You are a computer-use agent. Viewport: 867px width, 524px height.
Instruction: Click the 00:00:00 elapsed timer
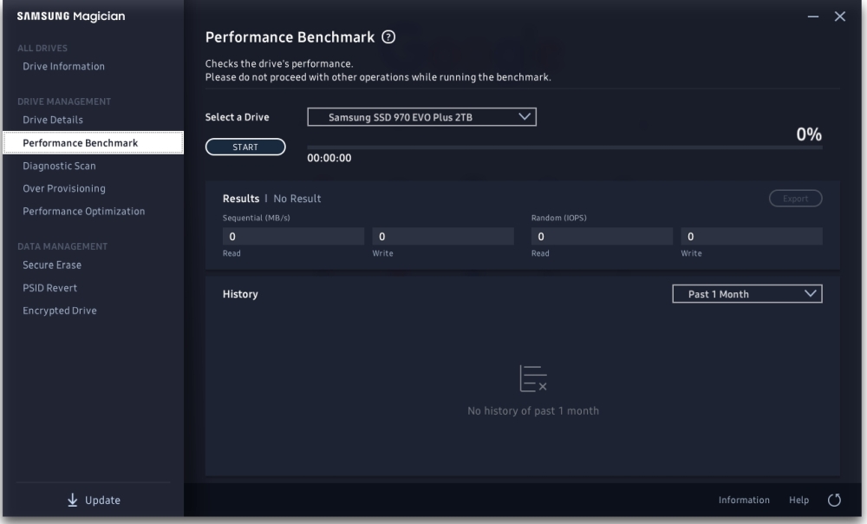pyautogui.click(x=329, y=158)
